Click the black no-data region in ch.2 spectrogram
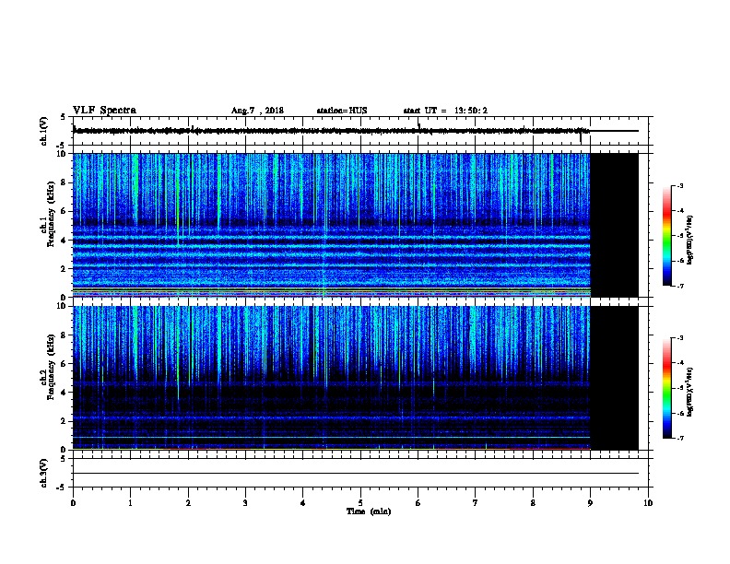 point(615,378)
